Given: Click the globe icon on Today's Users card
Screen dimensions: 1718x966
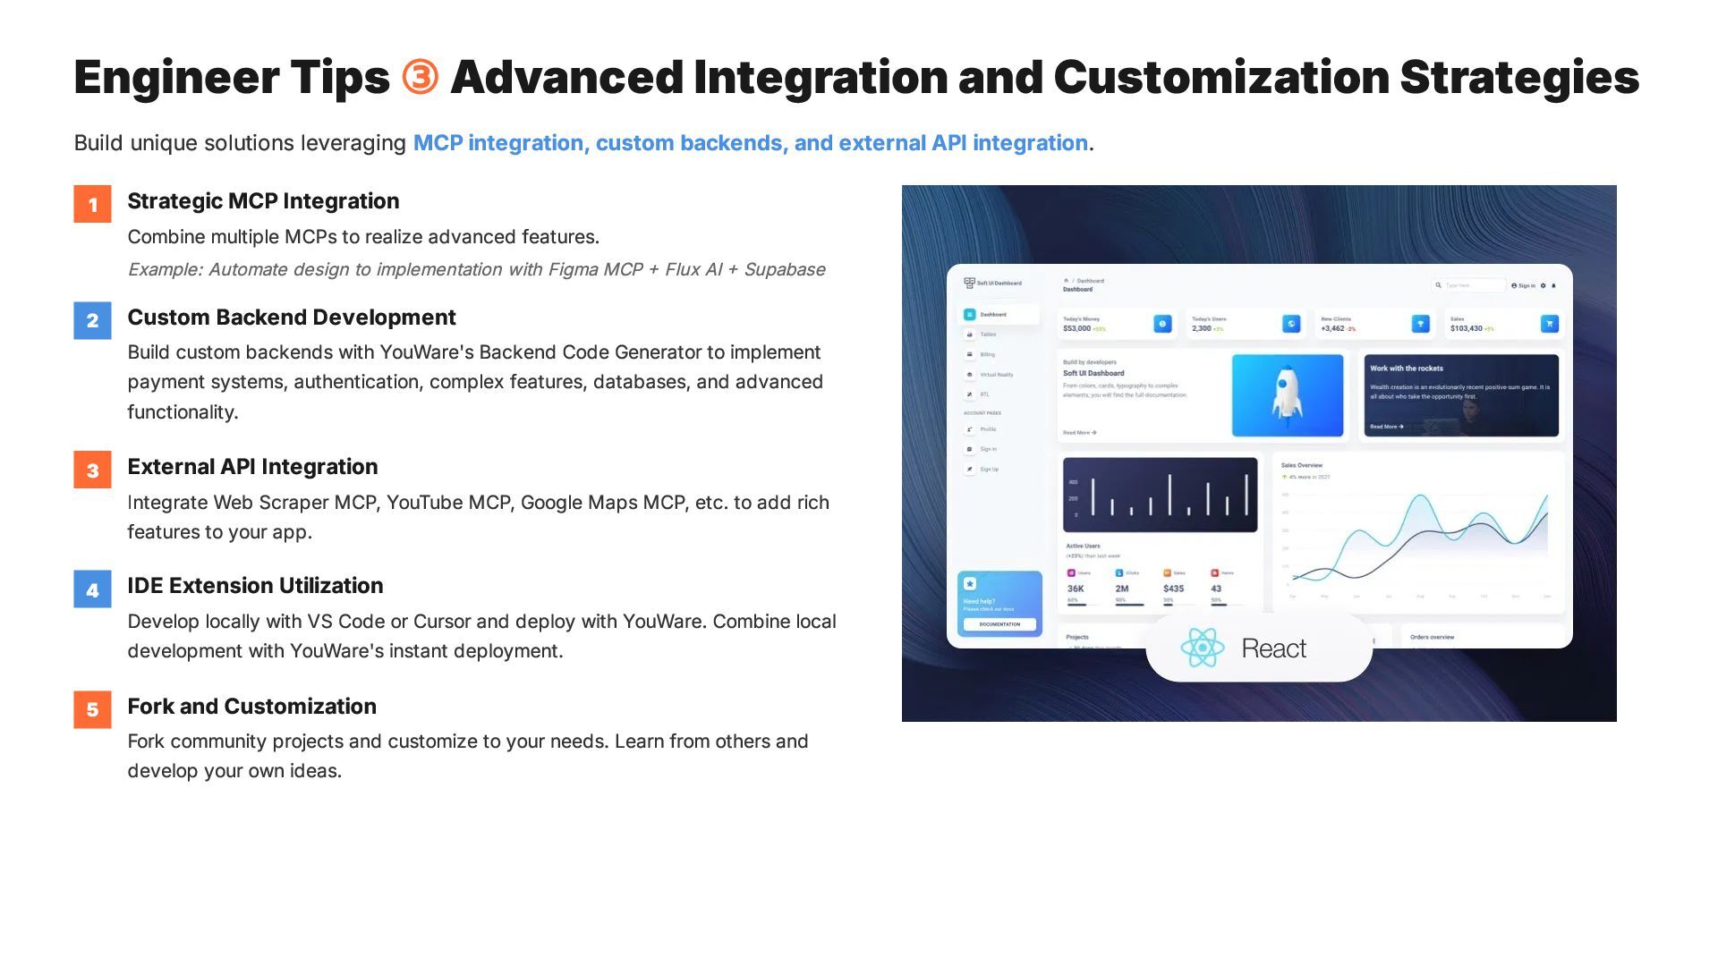Looking at the screenshot, I should tap(1290, 324).
